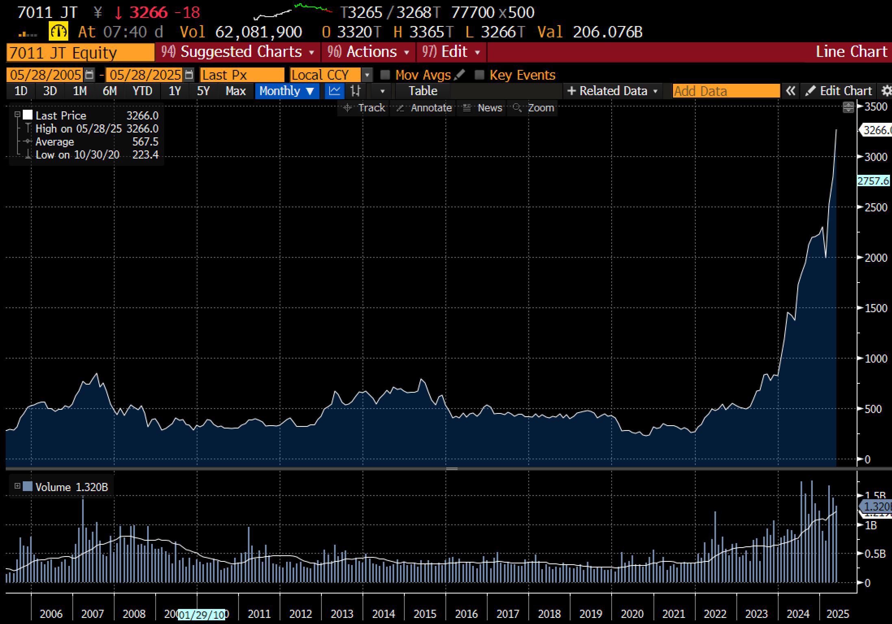Viewport: 892px width, 624px height.
Task: Click the Mov Avgs pencil edit icon
Action: click(x=460, y=75)
